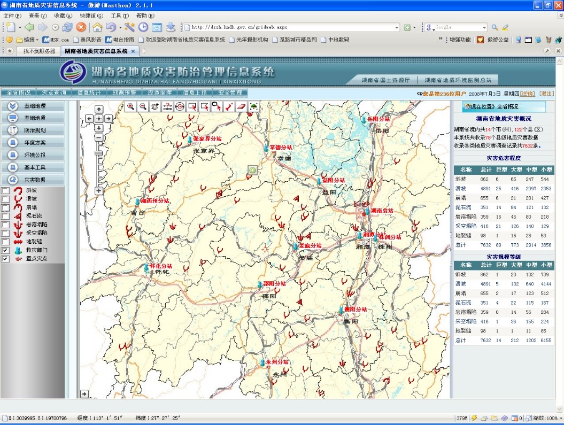
Task: Pick the eraser tool in map toolbar
Action: pyautogui.click(x=241, y=106)
